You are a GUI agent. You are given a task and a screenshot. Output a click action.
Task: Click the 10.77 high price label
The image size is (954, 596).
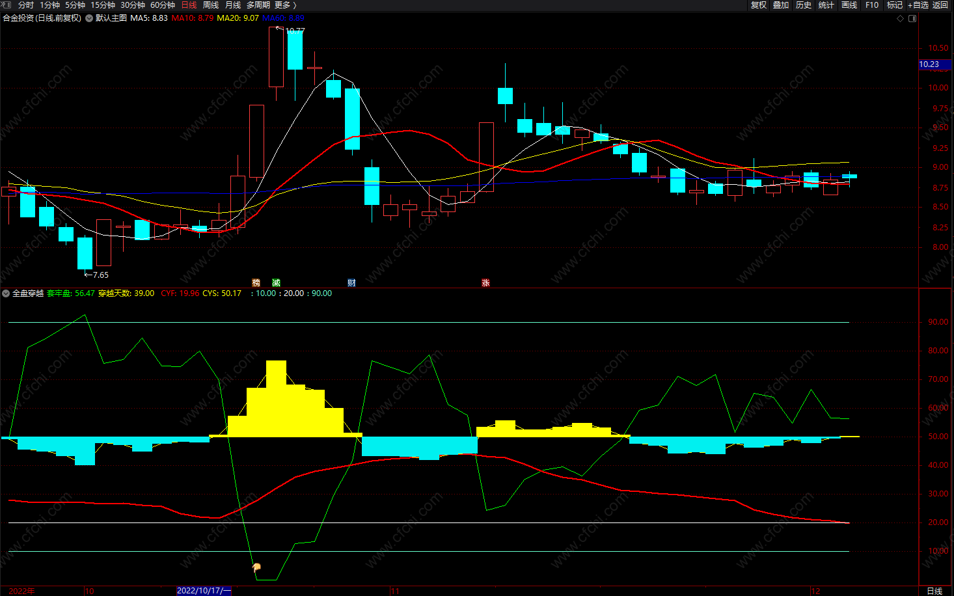point(295,31)
